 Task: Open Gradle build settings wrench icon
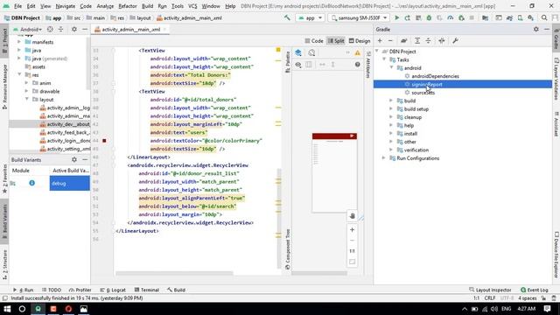coord(455,41)
